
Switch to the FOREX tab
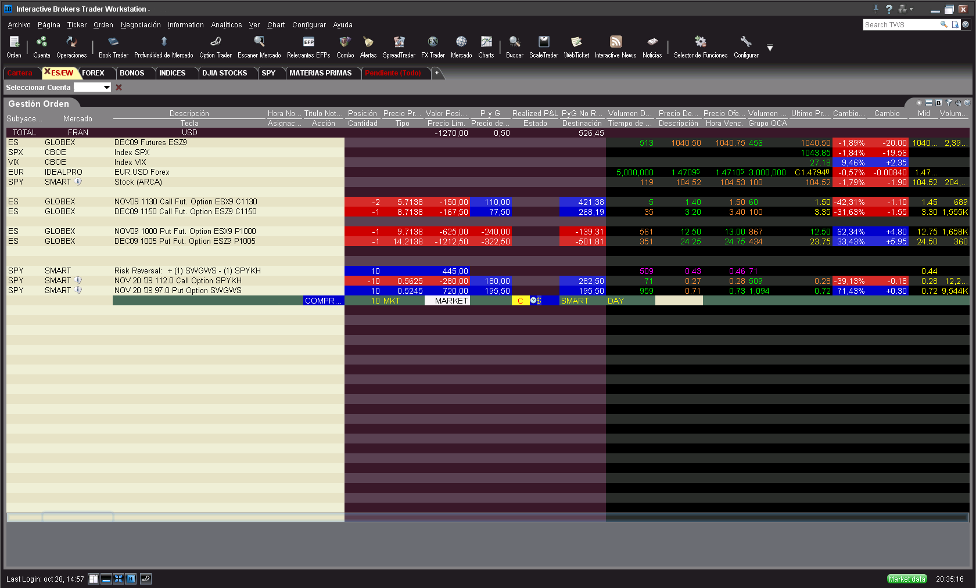93,73
